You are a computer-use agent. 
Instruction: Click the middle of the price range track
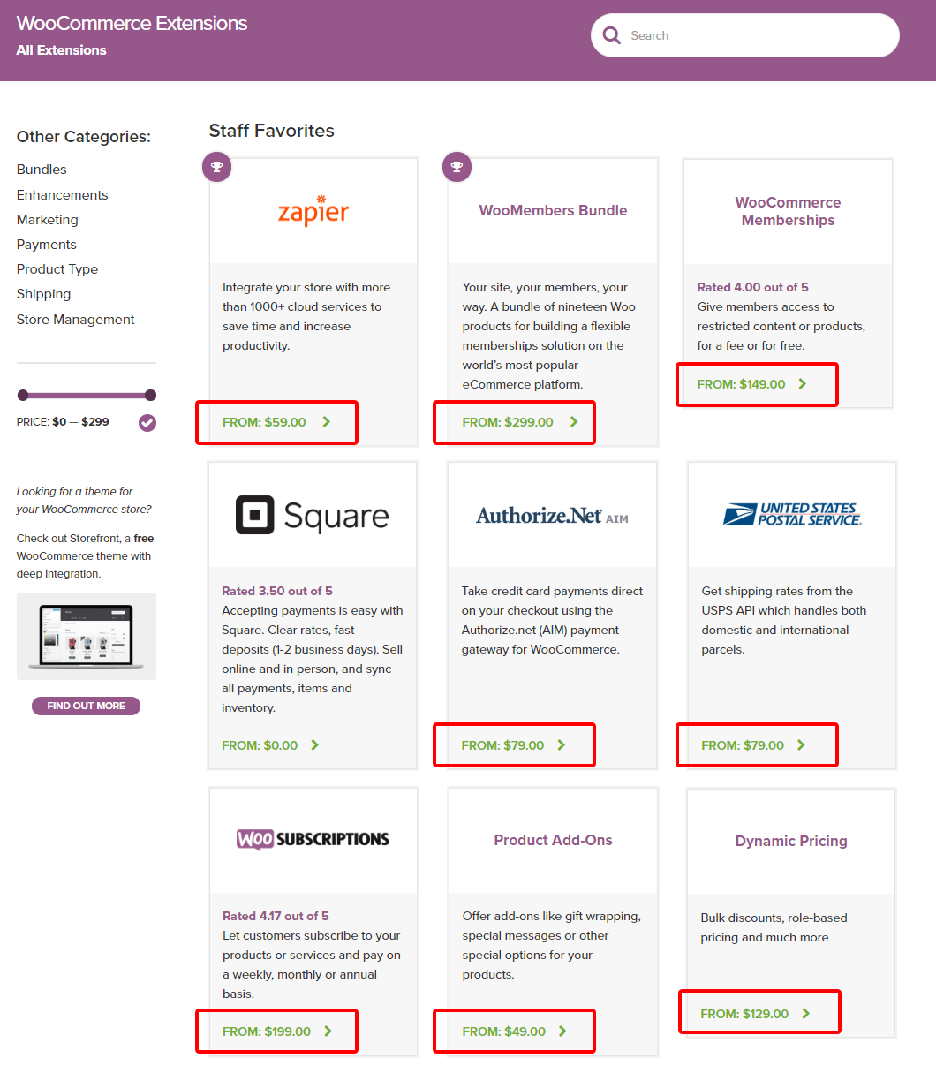(x=87, y=396)
